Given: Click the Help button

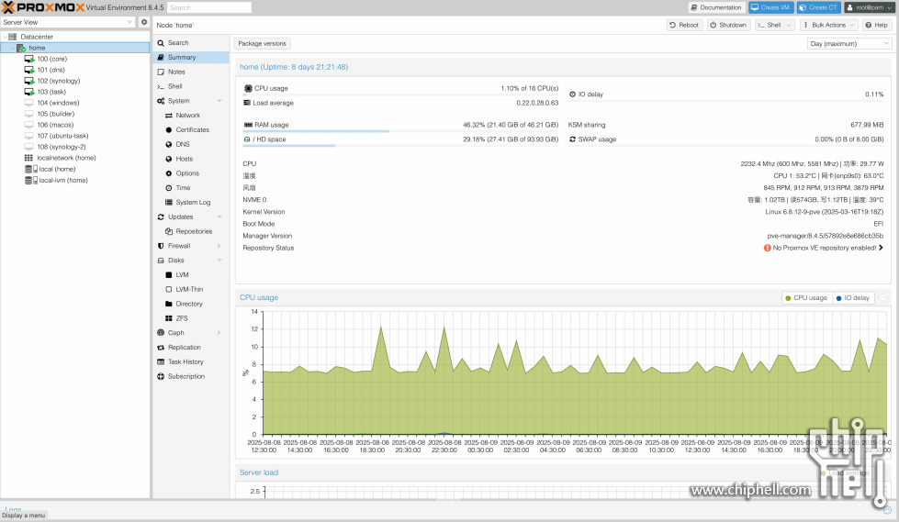Looking at the screenshot, I should pyautogui.click(x=877, y=25).
